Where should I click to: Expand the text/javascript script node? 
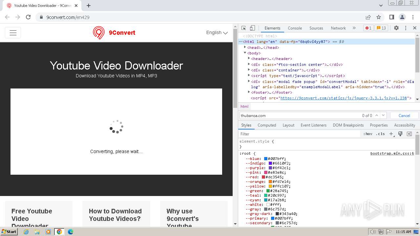click(249, 75)
